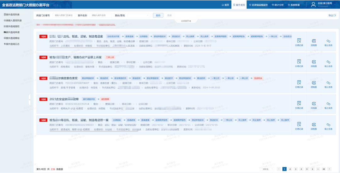Select 嫌疑人查询列表 in sidebar
Viewport: 340px width, 173px height.
pyautogui.click(x=13, y=20)
